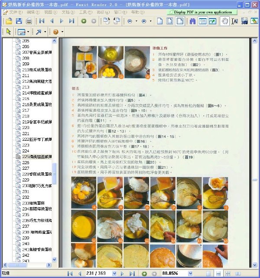Open bookmark 207 in the tree

37,52
